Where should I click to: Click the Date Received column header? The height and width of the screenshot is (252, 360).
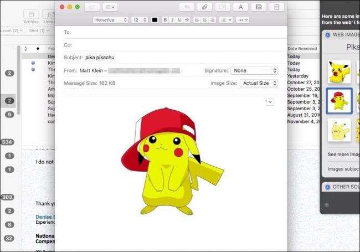pyautogui.click(x=302, y=49)
